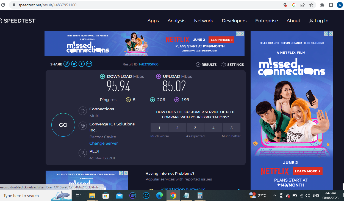Click the Connections multi icon

[x=83, y=111]
